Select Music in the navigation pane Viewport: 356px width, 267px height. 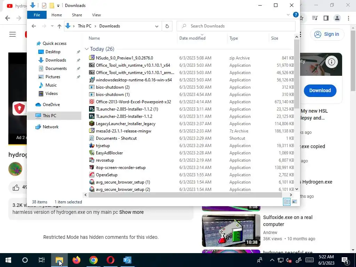coord(51,85)
